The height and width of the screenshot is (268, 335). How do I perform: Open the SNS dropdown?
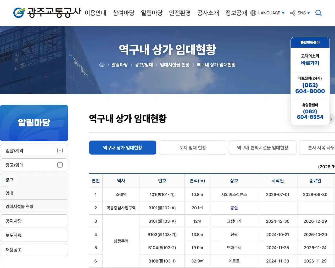coord(304,13)
